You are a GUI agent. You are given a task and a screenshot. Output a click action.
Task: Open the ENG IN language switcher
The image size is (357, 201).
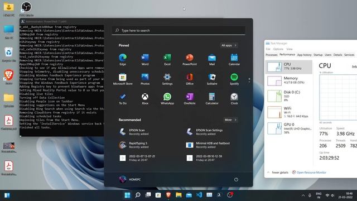point(319,195)
